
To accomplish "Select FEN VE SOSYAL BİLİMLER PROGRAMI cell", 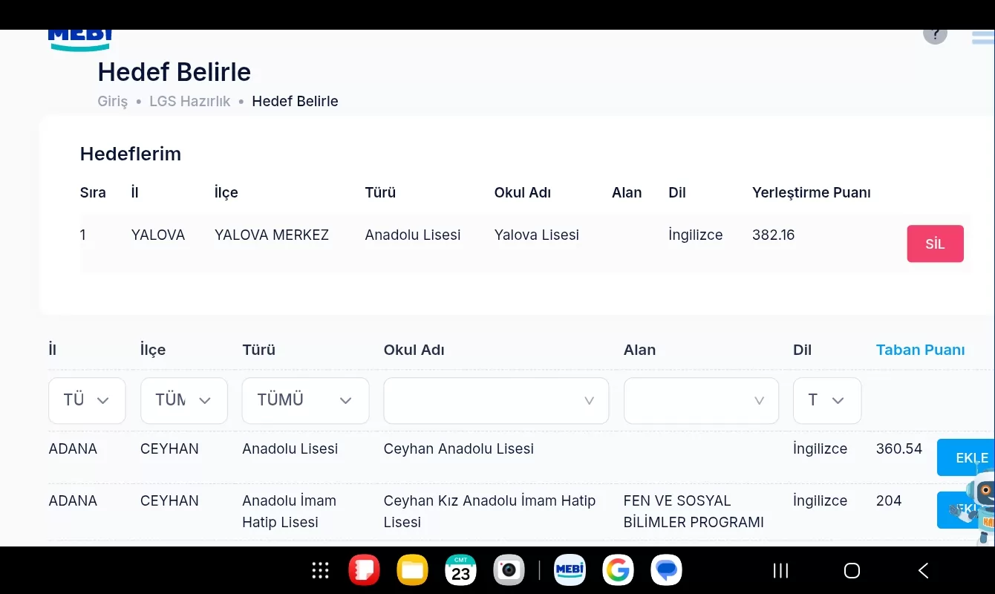I will (x=694, y=512).
